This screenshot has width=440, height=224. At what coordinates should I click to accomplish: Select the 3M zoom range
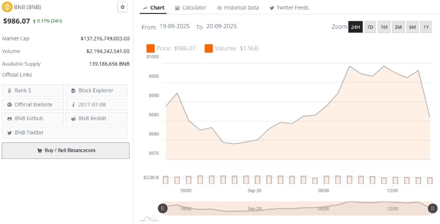[398, 27]
